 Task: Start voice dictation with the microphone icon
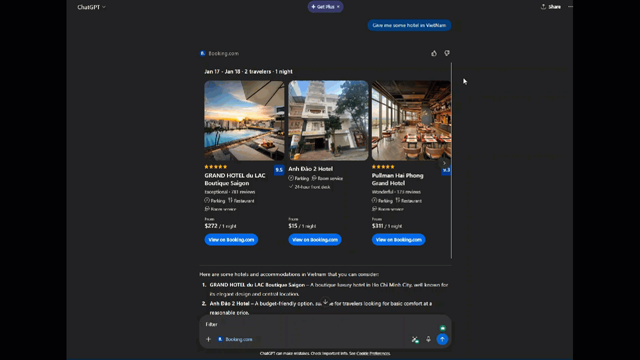(428, 339)
